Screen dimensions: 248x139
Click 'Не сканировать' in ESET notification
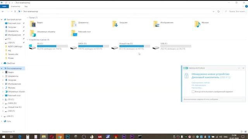coord(199,85)
